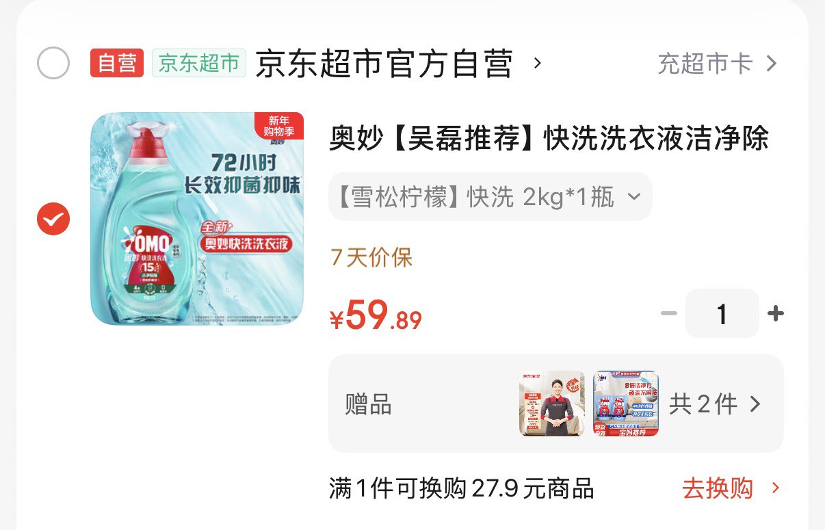Tap the red 自营 badge
The height and width of the screenshot is (530, 825).
(117, 63)
